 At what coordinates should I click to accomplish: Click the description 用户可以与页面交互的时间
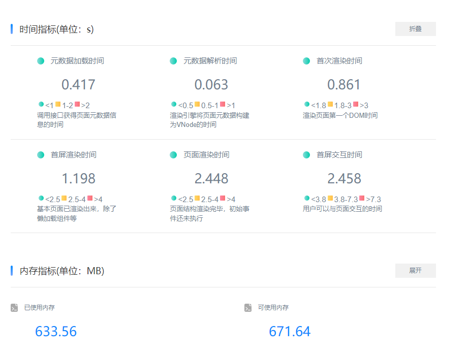click(x=342, y=209)
